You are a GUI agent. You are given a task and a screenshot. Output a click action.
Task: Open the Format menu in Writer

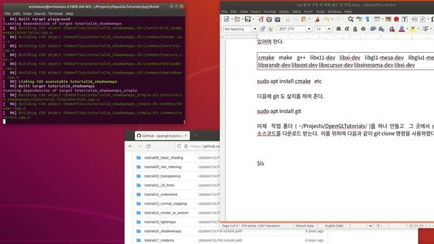tap(270, 12)
